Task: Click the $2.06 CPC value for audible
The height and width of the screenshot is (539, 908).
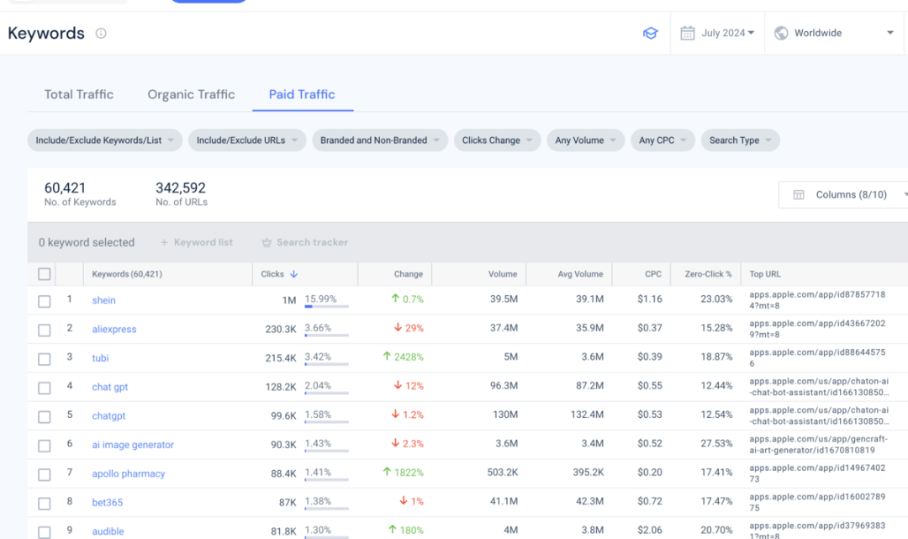Action: pyautogui.click(x=650, y=530)
